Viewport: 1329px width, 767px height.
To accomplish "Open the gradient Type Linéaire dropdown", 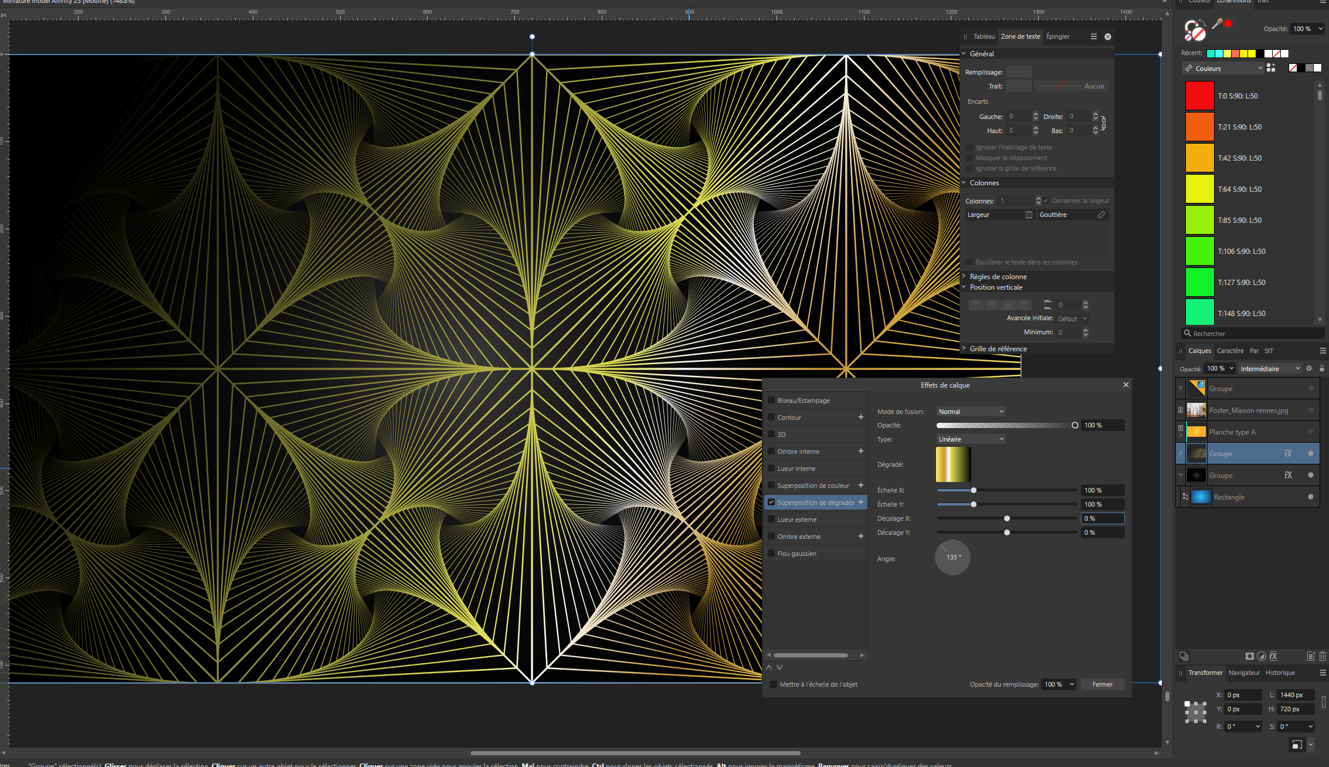I will (971, 439).
